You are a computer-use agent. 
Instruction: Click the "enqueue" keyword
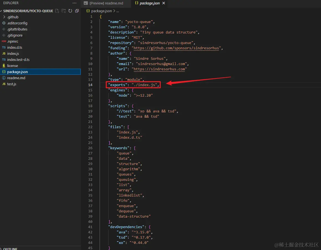126,206
